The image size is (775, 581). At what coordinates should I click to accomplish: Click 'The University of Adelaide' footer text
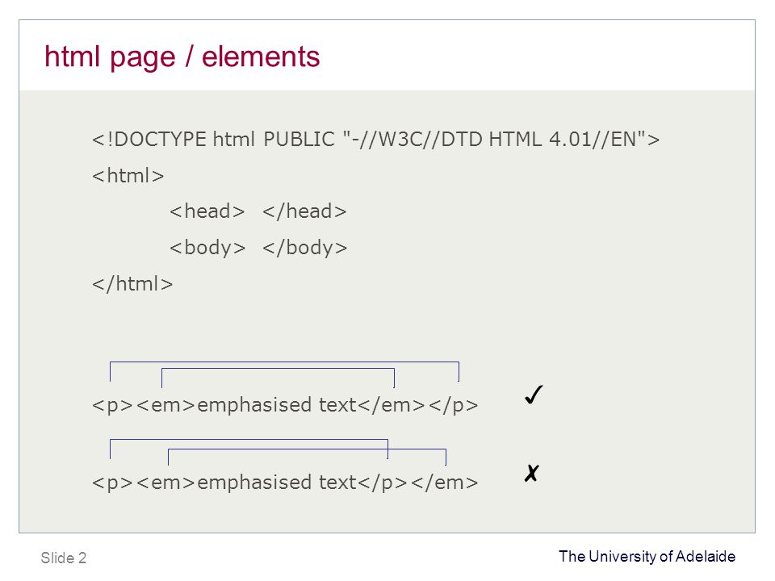tap(647, 557)
